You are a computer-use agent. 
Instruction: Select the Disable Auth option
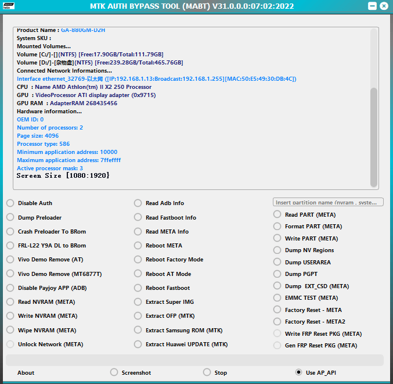pos(10,203)
